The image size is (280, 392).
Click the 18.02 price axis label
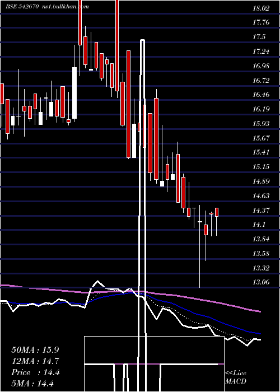coord(261,8)
